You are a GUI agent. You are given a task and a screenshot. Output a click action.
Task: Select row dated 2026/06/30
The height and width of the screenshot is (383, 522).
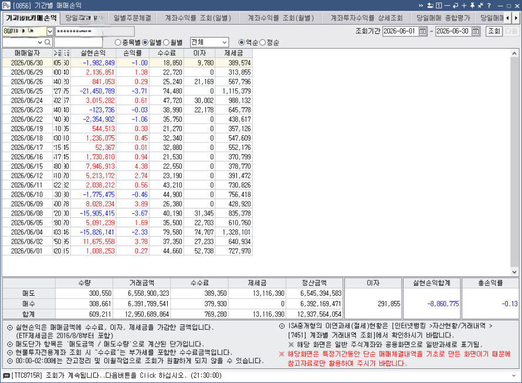(127, 63)
